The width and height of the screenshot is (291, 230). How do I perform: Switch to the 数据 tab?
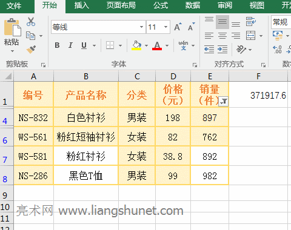pos(193,5)
